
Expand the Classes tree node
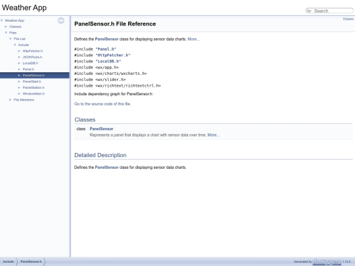tap(6, 27)
